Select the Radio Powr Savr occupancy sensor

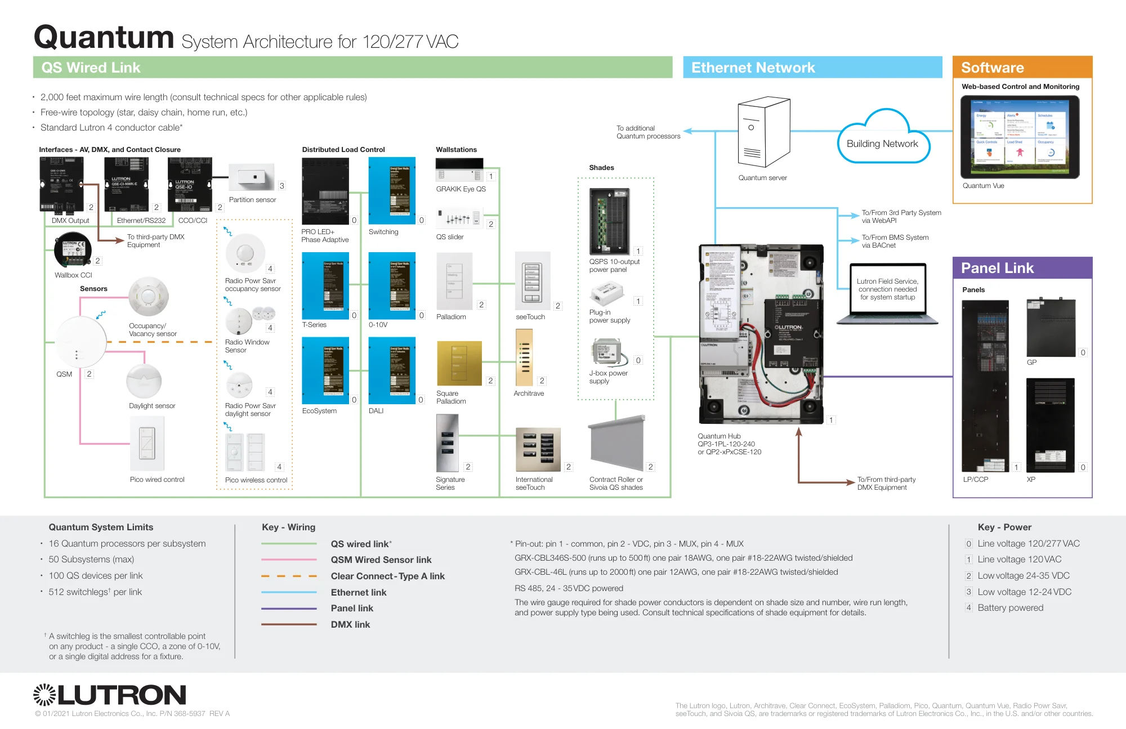pos(245,254)
